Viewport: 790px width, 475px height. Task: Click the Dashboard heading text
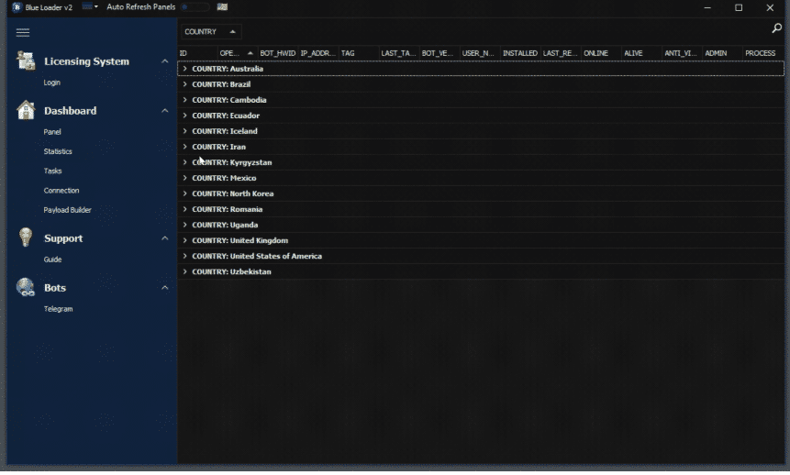(70, 111)
